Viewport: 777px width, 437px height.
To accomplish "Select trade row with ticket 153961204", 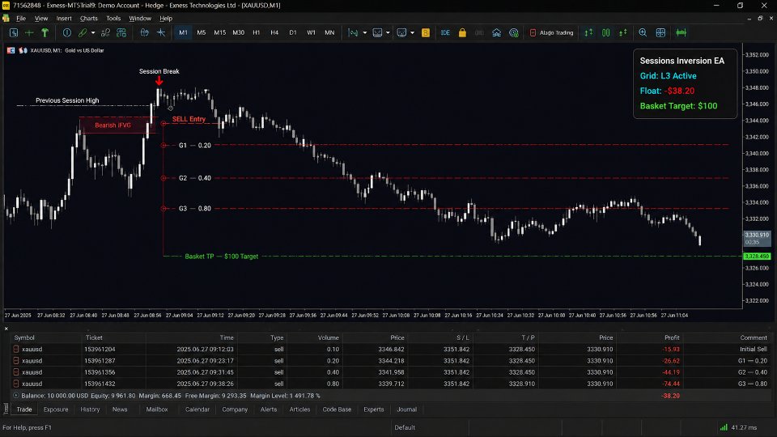I will (x=390, y=350).
